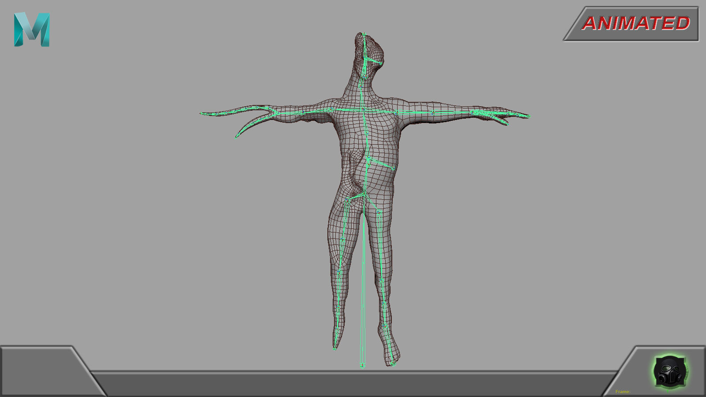
Task: Select the root joint below the feet
Action: [x=362, y=365]
